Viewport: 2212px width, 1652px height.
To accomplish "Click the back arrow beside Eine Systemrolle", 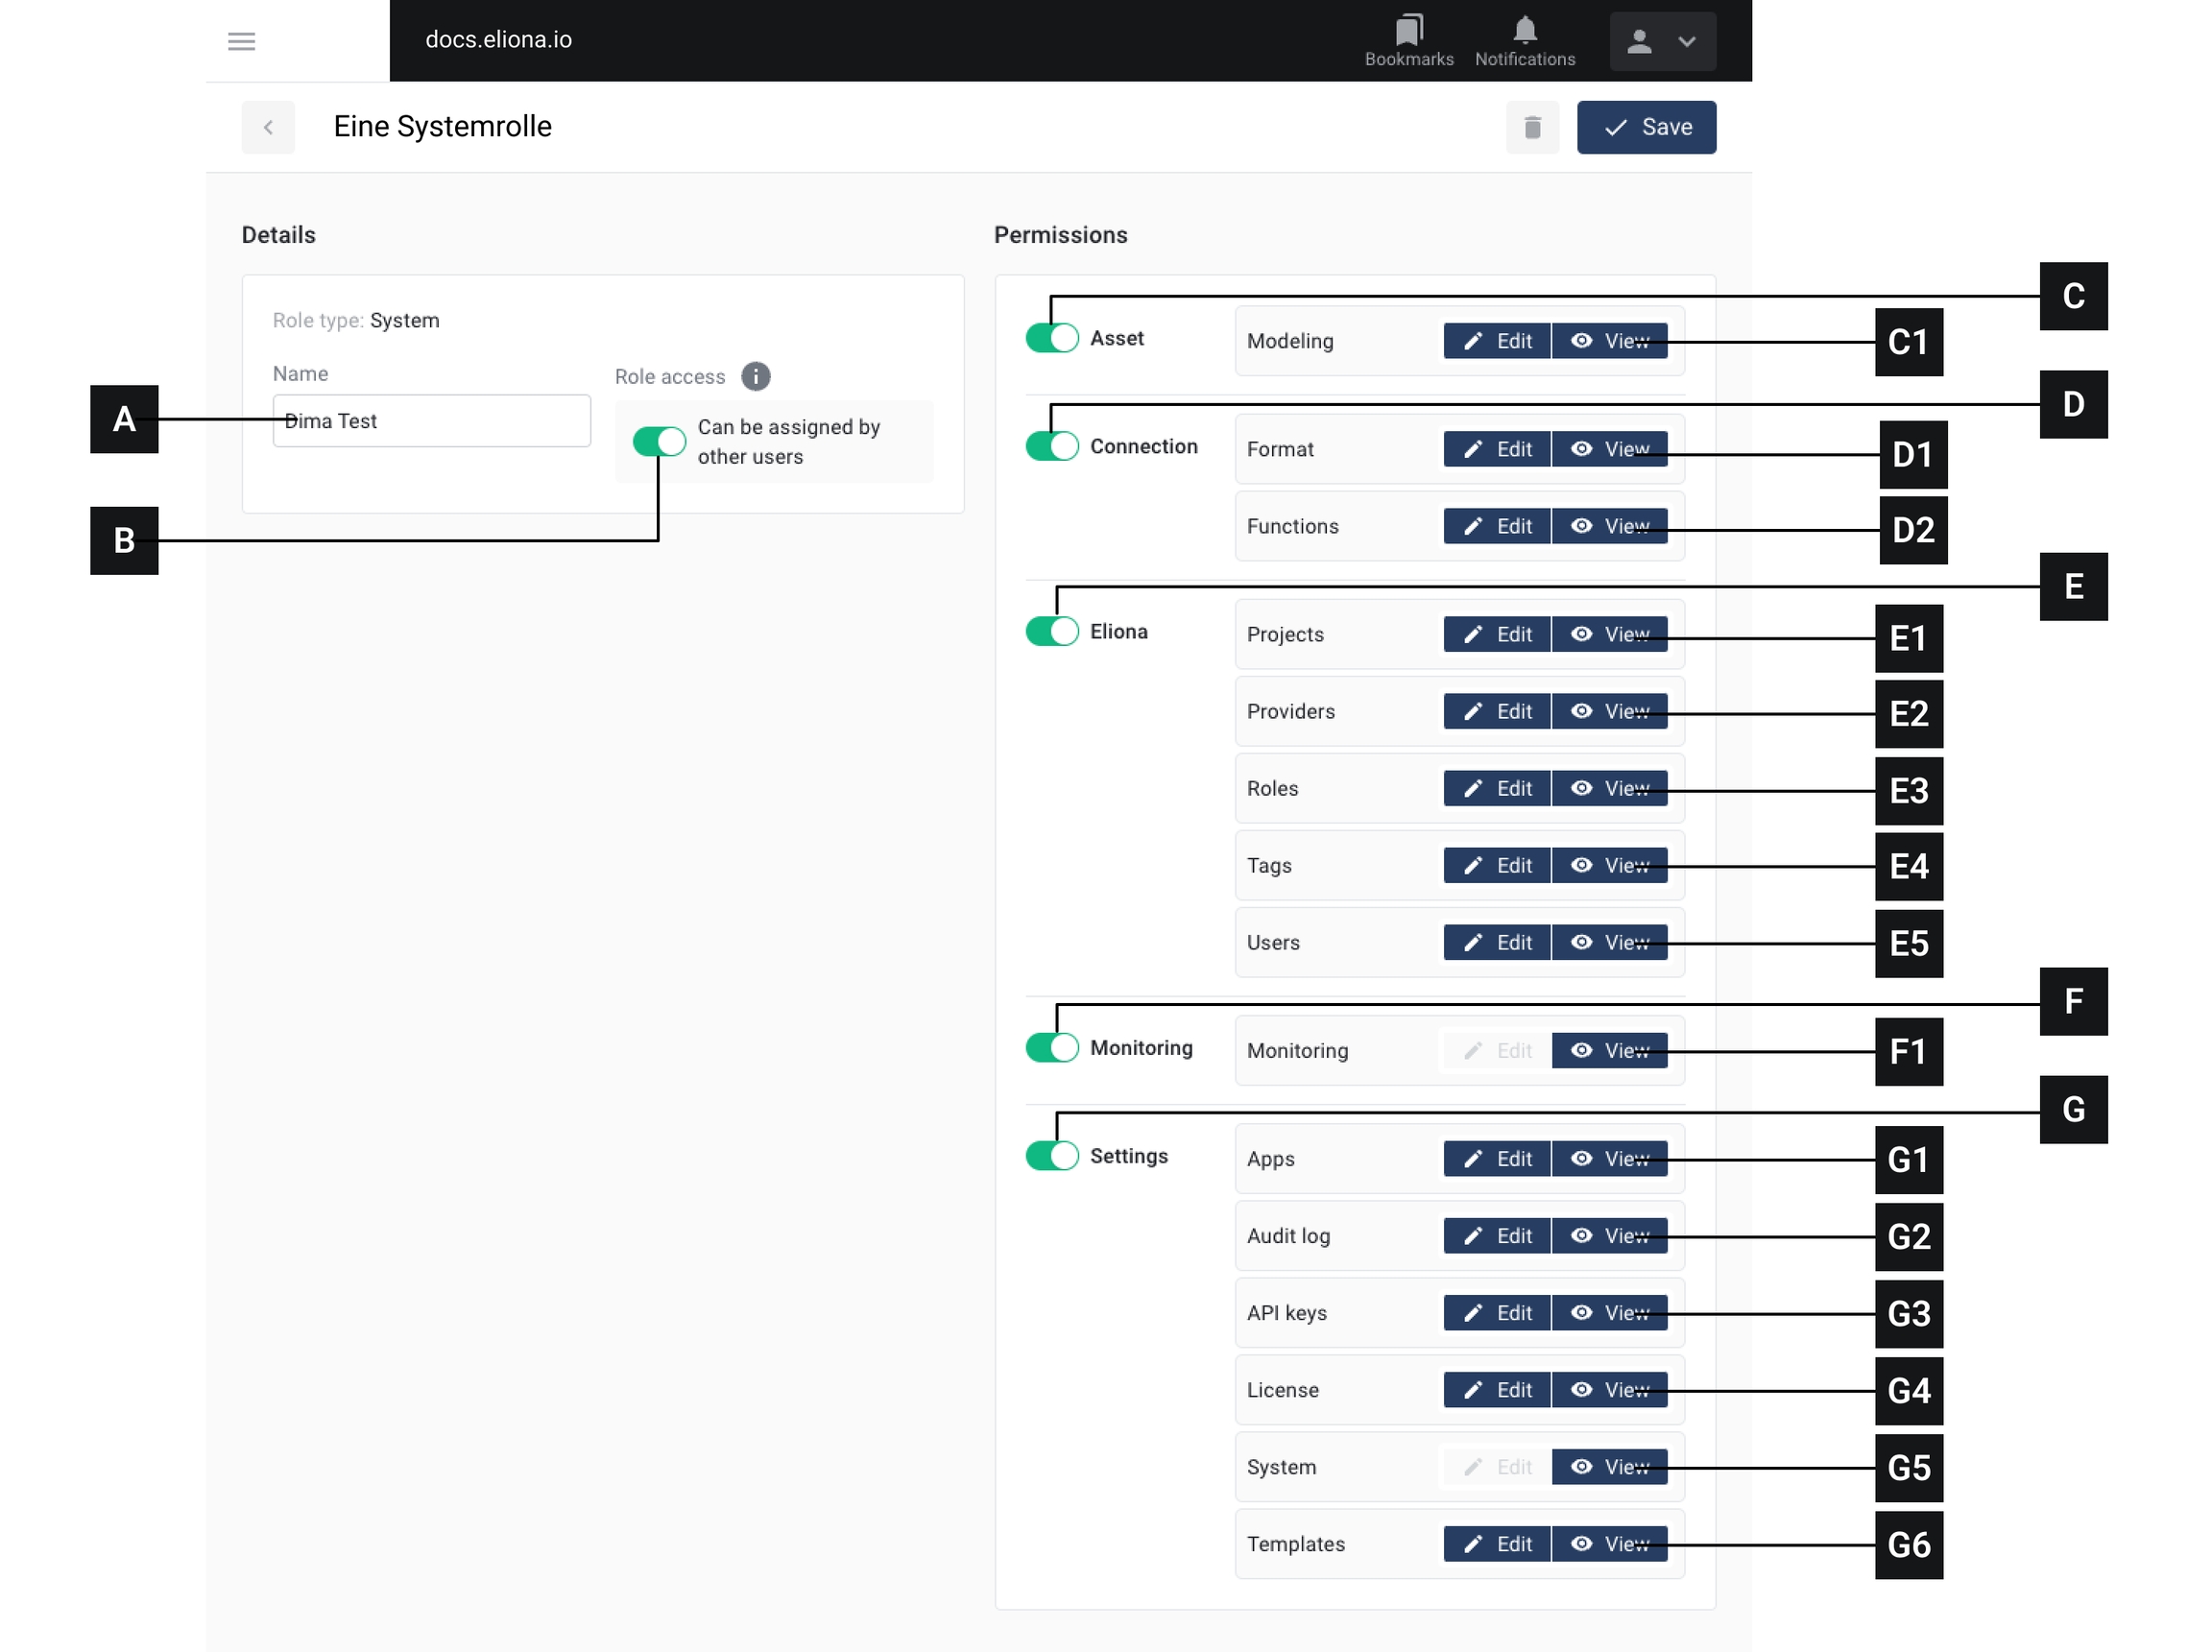I will click(x=268, y=127).
